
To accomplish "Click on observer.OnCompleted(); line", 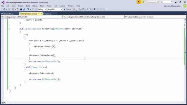I will click(43, 55).
